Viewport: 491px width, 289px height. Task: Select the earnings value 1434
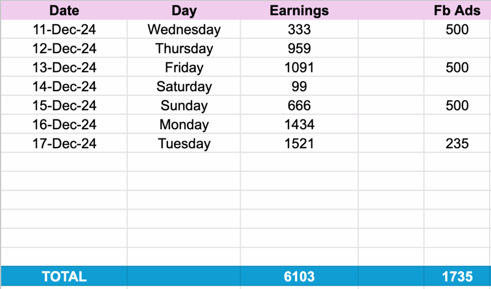pos(299,125)
